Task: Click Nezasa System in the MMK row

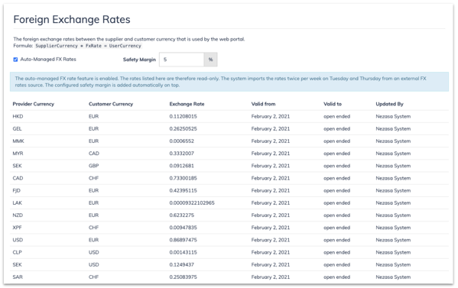Action: (x=393, y=141)
